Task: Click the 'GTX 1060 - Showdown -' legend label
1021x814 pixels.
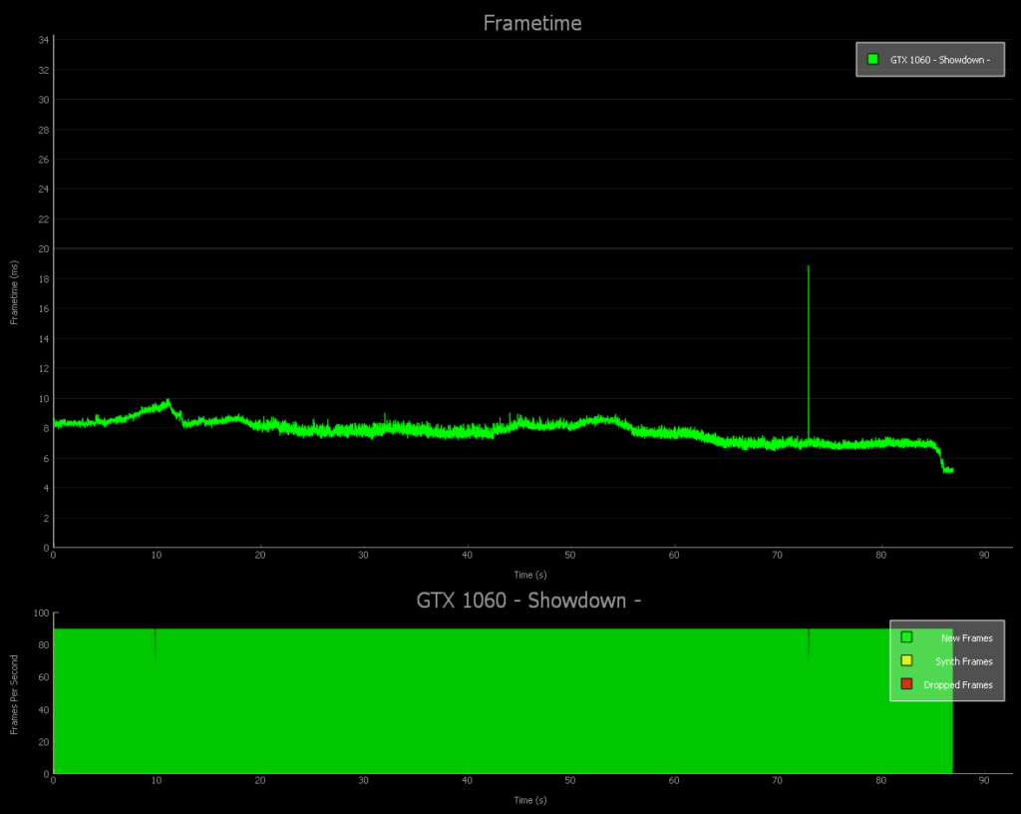Action: pos(939,60)
